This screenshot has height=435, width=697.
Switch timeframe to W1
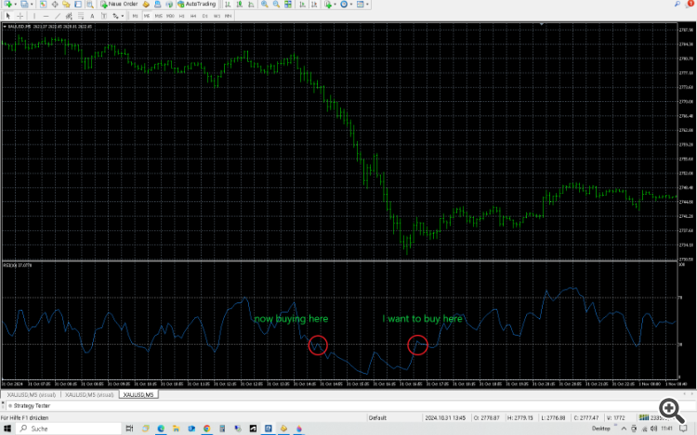pyautogui.click(x=217, y=16)
